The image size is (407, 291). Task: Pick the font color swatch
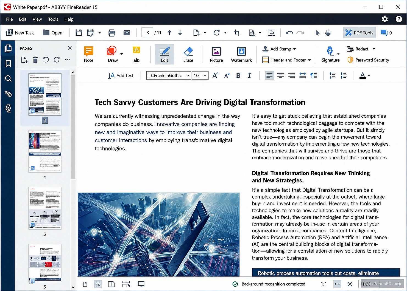pyautogui.click(x=363, y=75)
